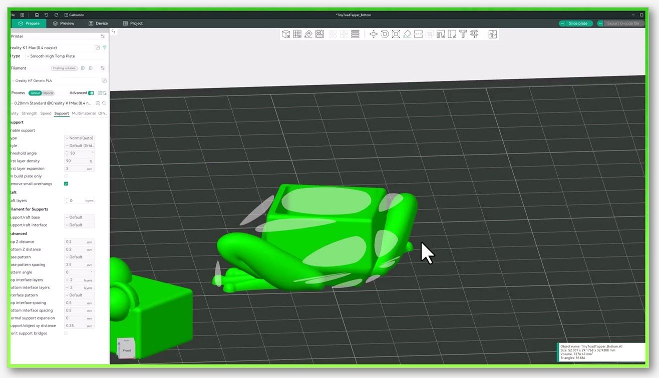The height and width of the screenshot is (378, 659).
Task: Open the Base pattern dropdown
Action: pyautogui.click(x=79, y=257)
